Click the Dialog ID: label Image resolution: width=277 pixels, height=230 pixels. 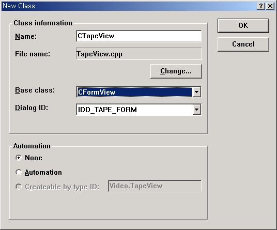pos(32,108)
